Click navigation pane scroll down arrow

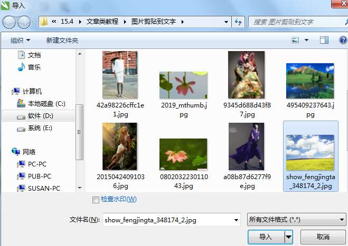pos(80,188)
